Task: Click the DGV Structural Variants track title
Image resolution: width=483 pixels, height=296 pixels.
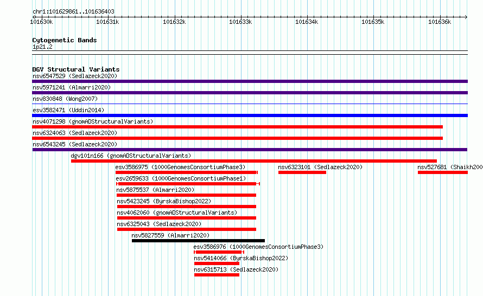Action: pyautogui.click(x=76, y=69)
